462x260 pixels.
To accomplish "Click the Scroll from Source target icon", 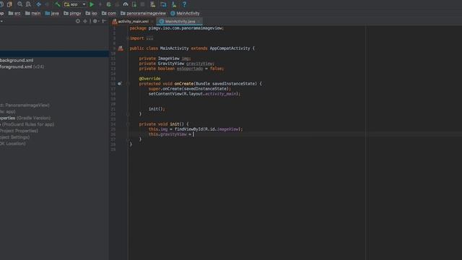I will click(78, 21).
